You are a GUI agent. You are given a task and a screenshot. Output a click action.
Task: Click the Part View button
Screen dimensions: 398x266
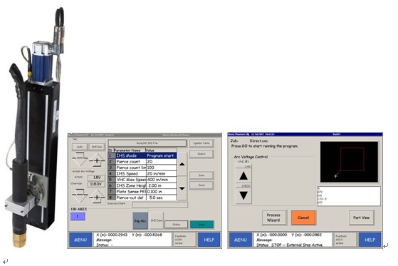pos(362,218)
